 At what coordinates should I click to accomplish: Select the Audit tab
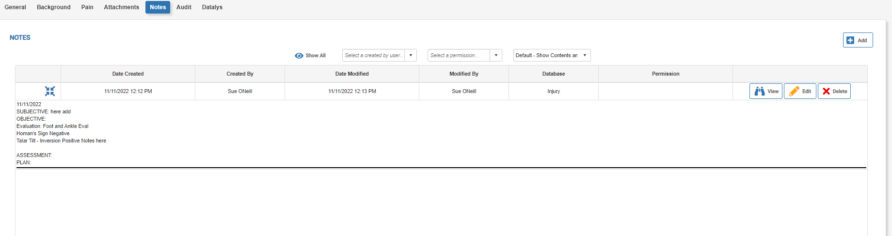[184, 7]
